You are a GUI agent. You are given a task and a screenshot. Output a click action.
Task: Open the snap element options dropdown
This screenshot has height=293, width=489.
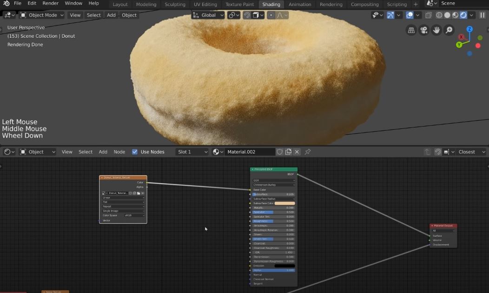(258, 15)
